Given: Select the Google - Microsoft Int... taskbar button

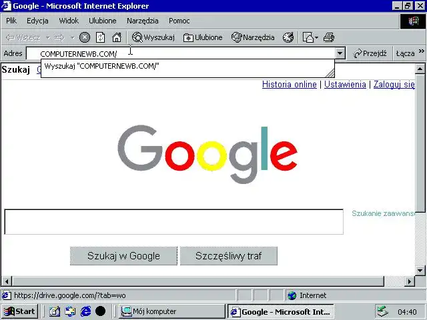Looking at the screenshot, I should pyautogui.click(x=281, y=311).
